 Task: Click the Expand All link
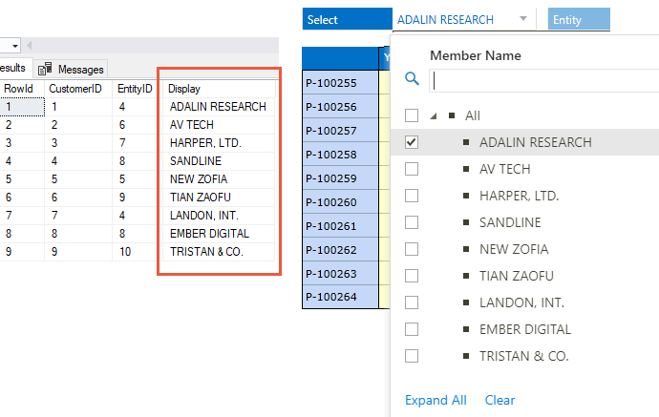[x=436, y=400]
